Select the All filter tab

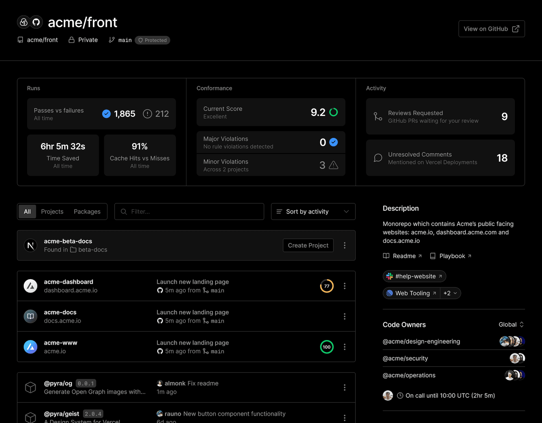(x=27, y=211)
